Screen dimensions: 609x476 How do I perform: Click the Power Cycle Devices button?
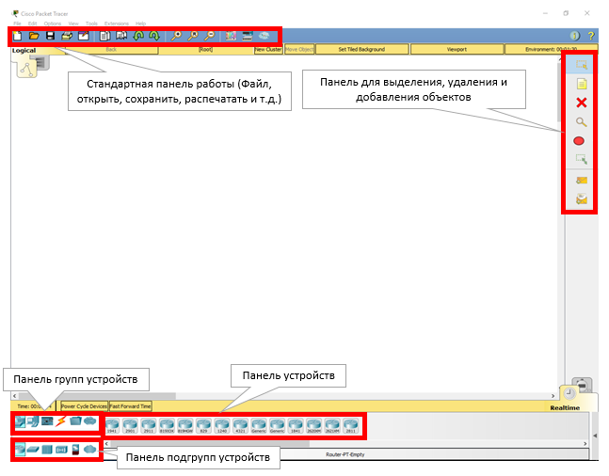point(84,406)
